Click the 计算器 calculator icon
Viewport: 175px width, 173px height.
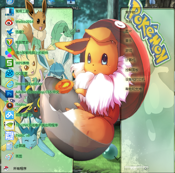(x=9, y=146)
